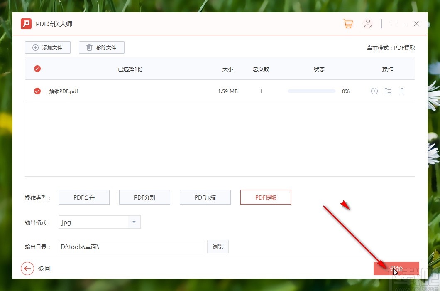Open output folder for 解锁PDF.pdf

[388, 91]
